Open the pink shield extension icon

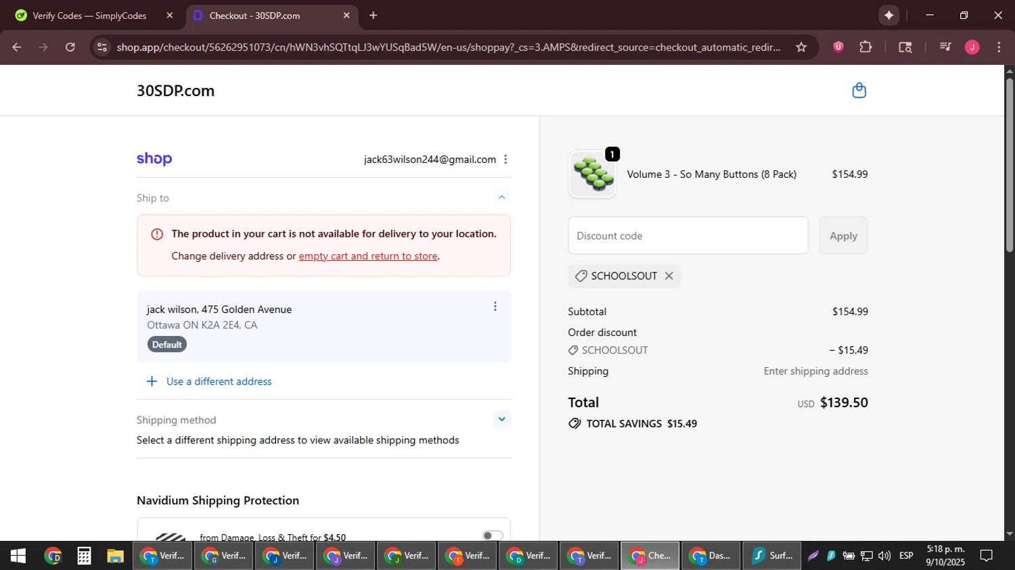pyautogui.click(x=838, y=47)
